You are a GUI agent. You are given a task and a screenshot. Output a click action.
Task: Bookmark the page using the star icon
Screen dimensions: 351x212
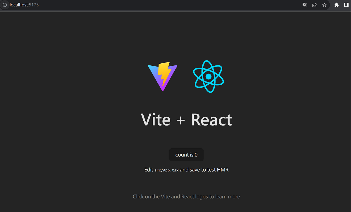point(324,5)
